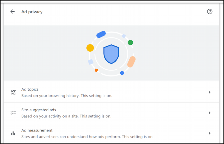Click the green circle in the illustration

130,42
